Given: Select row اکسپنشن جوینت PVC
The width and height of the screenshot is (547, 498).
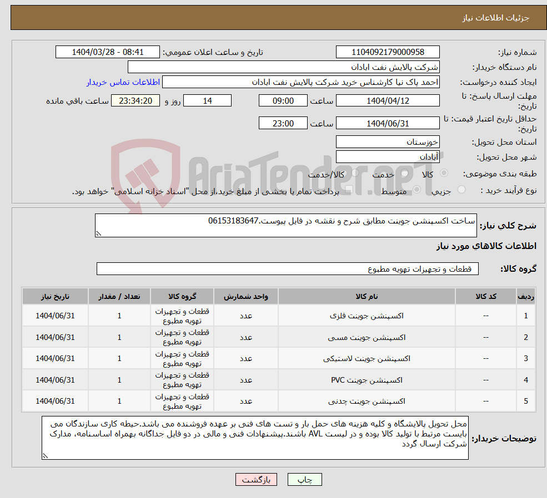Looking at the screenshot, I should click(x=278, y=379).
